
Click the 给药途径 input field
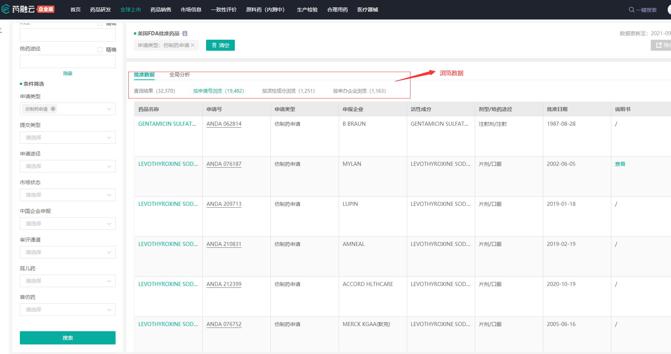tap(68, 61)
